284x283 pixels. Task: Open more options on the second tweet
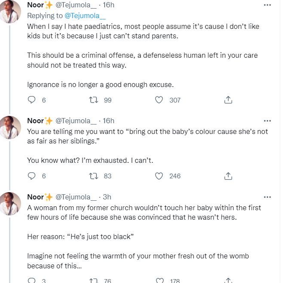(267, 121)
